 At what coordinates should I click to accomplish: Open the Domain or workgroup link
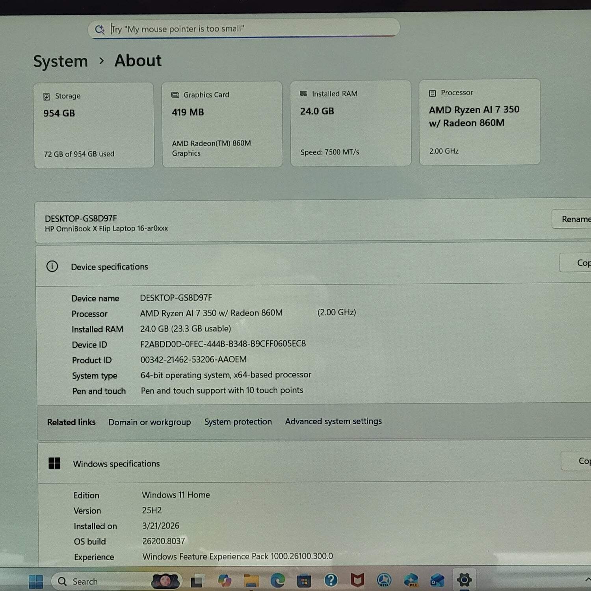[150, 422]
